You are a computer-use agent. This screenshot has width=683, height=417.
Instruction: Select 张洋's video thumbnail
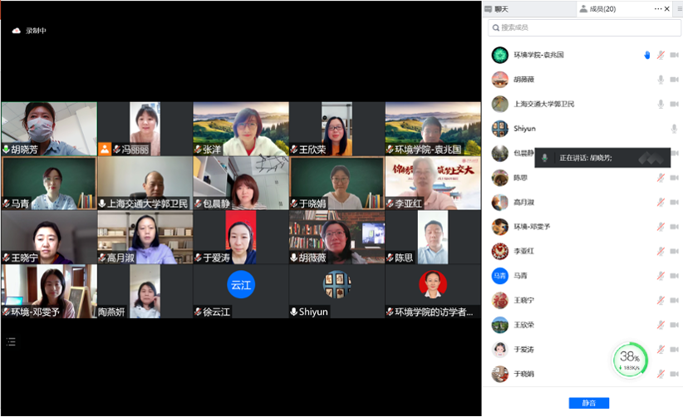click(241, 129)
